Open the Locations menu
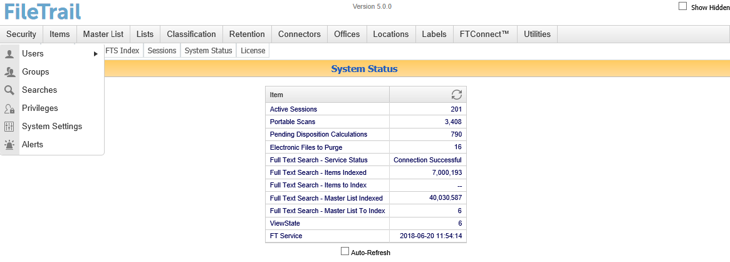 (391, 34)
